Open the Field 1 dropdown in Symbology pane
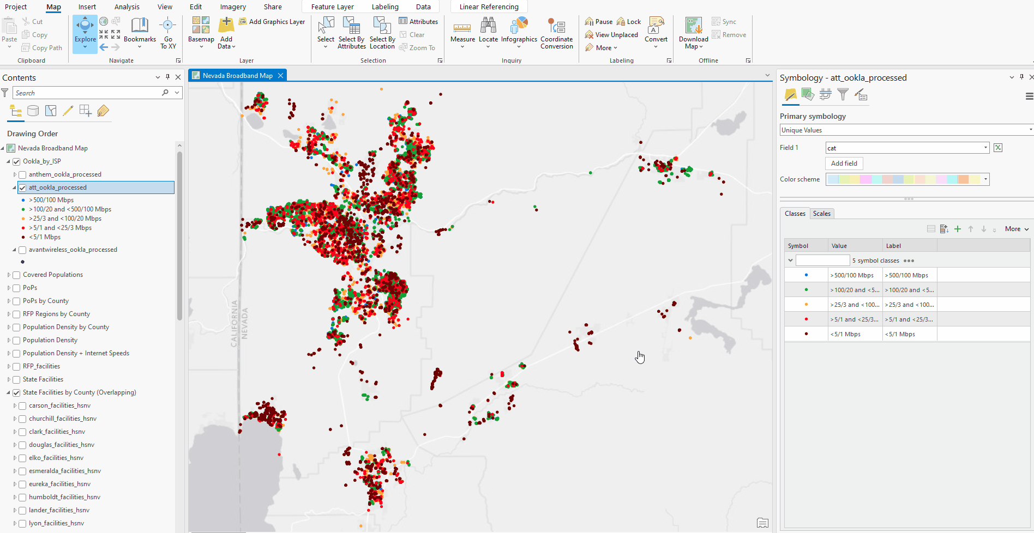The width and height of the screenshot is (1034, 533). pyautogui.click(x=984, y=148)
